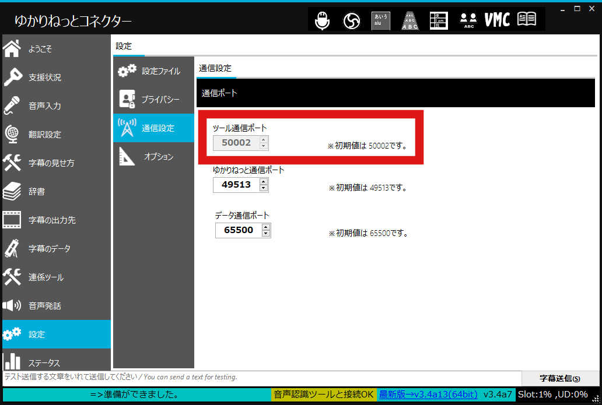Click the =>準備ができました。 status message
The width and height of the screenshot is (602, 405).
point(135,395)
